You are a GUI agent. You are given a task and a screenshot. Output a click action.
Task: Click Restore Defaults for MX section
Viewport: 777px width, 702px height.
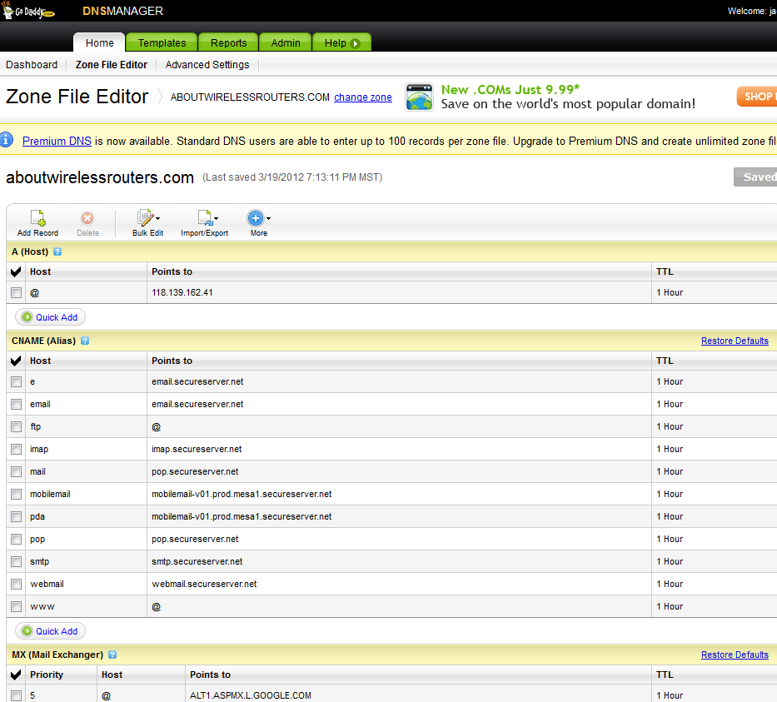click(735, 655)
